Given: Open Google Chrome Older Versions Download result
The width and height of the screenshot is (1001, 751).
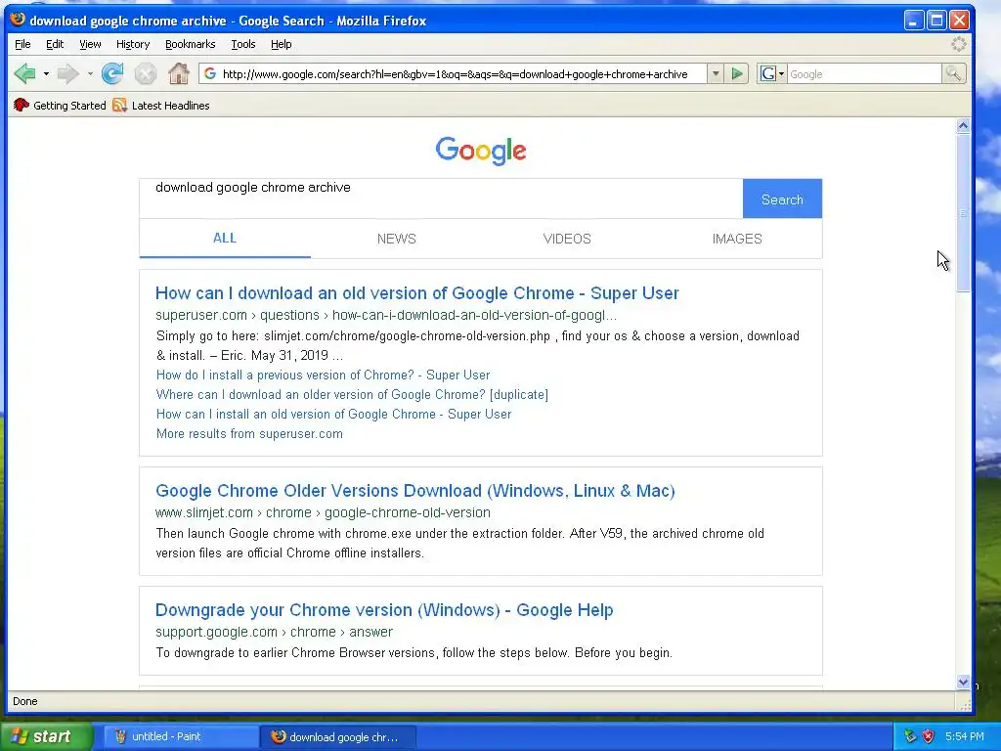Looking at the screenshot, I should (414, 491).
